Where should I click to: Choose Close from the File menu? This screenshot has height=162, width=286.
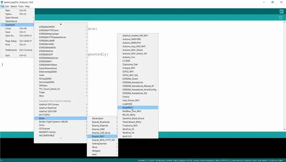pyautogui.click(x=17, y=29)
